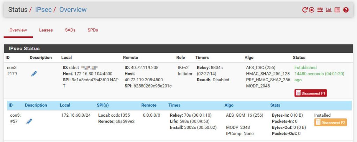This screenshot has width=357, height=142.
Task: Click the red Disconnect P1 button
Action: [311, 93]
